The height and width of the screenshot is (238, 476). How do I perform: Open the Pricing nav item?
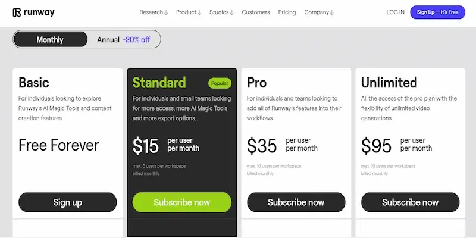(287, 12)
